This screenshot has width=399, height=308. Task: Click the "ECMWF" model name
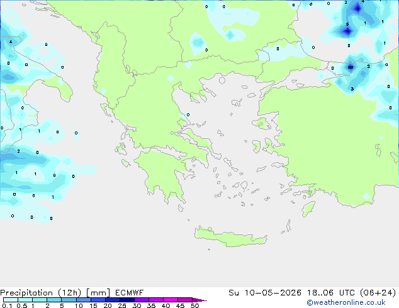[x=129, y=293]
